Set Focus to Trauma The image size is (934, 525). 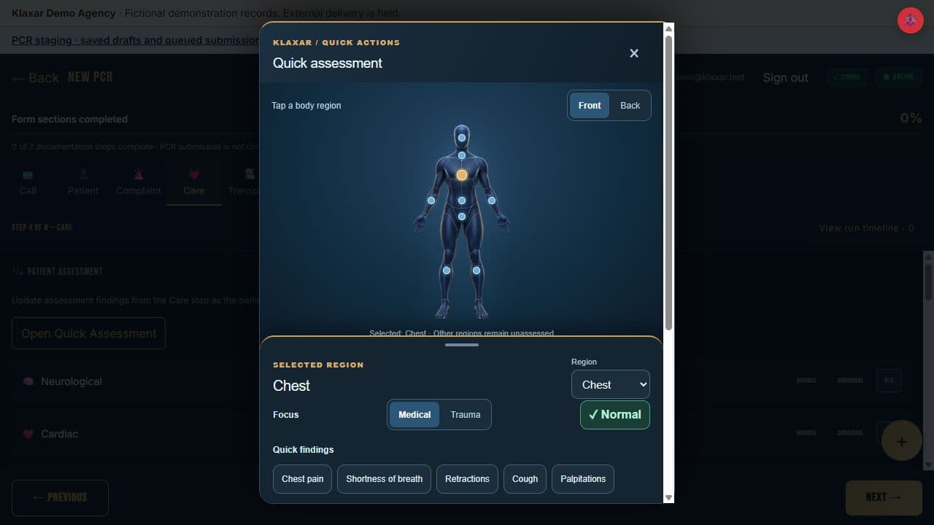pyautogui.click(x=466, y=415)
